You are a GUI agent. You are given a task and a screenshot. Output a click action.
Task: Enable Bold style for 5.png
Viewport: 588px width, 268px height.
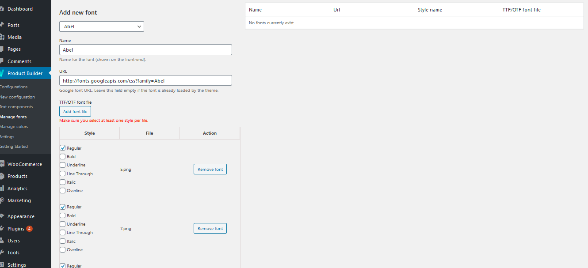coord(63,156)
